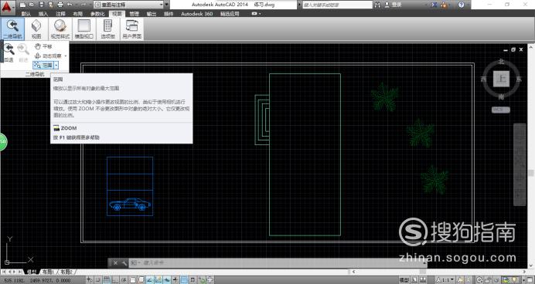Click 东 on the ViewCube compass

[x=519, y=79]
